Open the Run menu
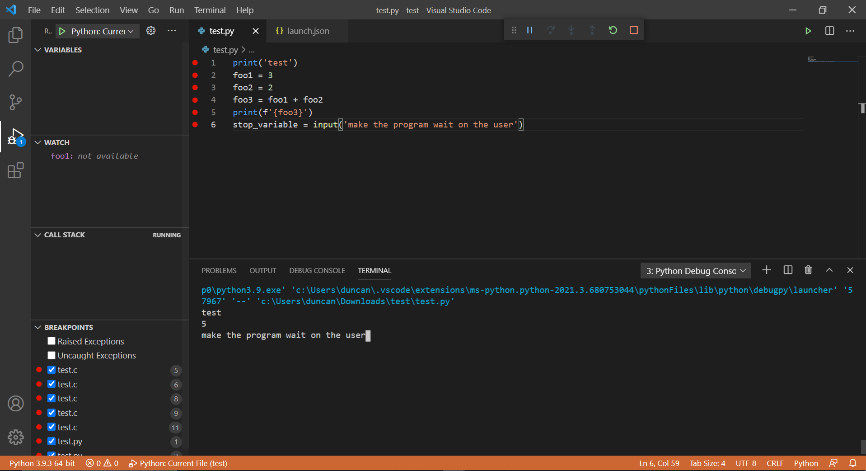 (176, 10)
